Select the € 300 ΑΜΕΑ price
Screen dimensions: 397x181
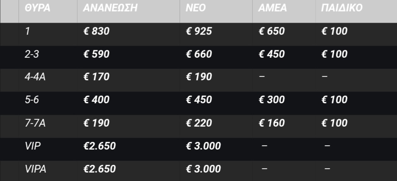point(272,100)
